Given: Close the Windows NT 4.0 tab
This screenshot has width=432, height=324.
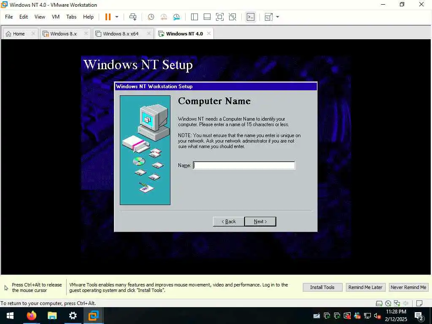Looking at the screenshot, I should [x=208, y=33].
